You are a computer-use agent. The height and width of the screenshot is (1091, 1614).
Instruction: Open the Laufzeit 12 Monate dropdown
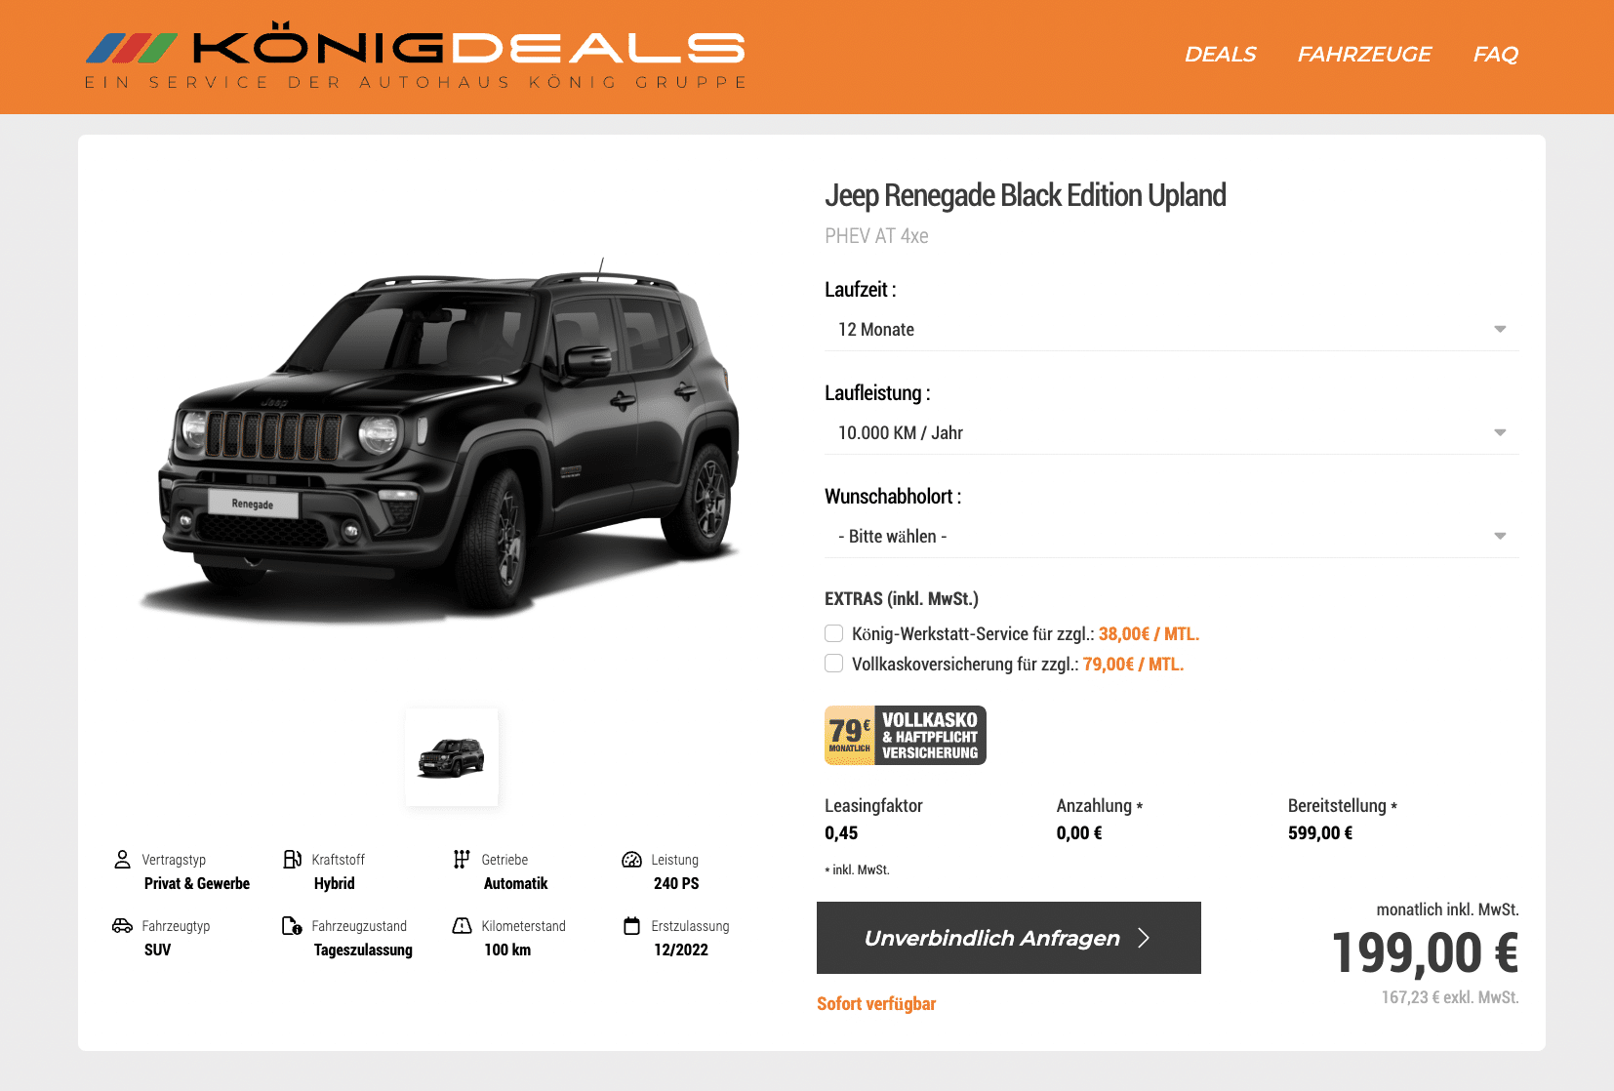pyautogui.click(x=1171, y=330)
